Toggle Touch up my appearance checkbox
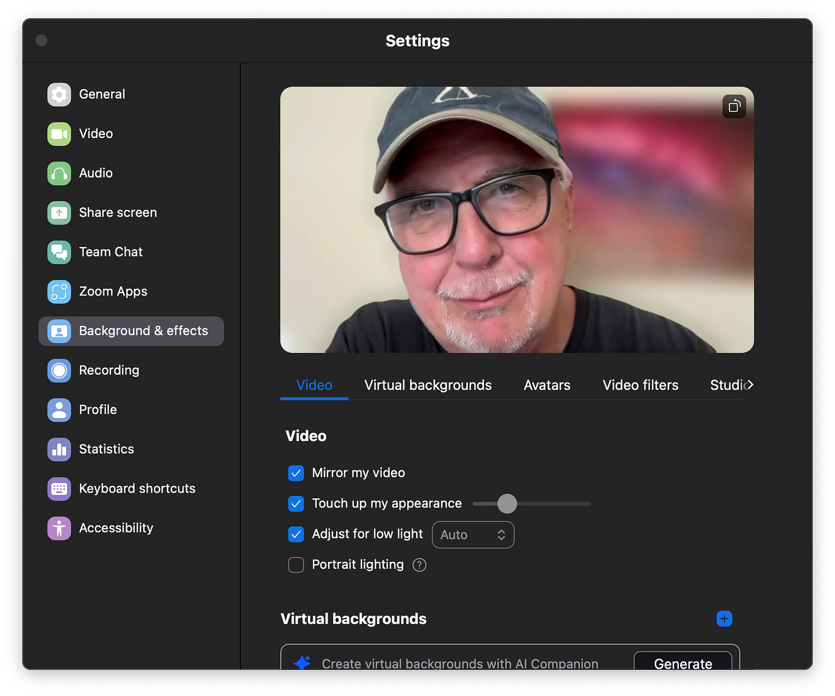 coord(296,504)
